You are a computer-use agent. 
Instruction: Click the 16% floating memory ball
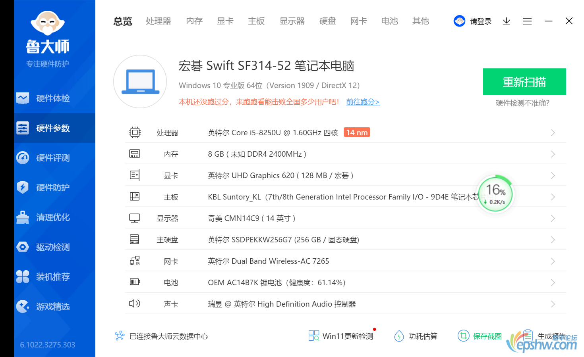click(x=495, y=194)
